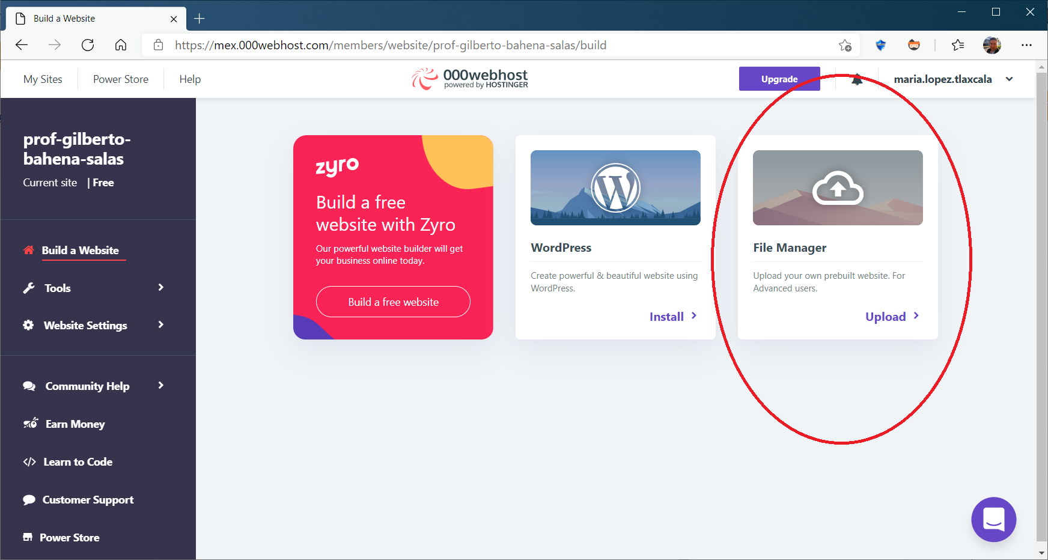Reload the current page
The height and width of the screenshot is (560, 1048).
pos(88,45)
